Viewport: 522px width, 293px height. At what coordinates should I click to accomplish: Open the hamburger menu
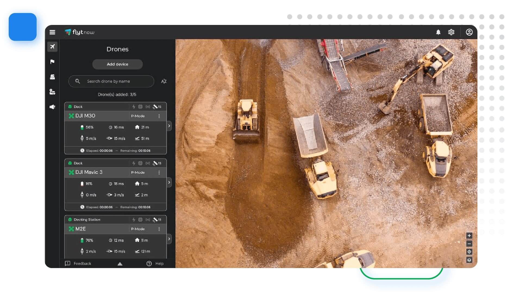(x=52, y=32)
